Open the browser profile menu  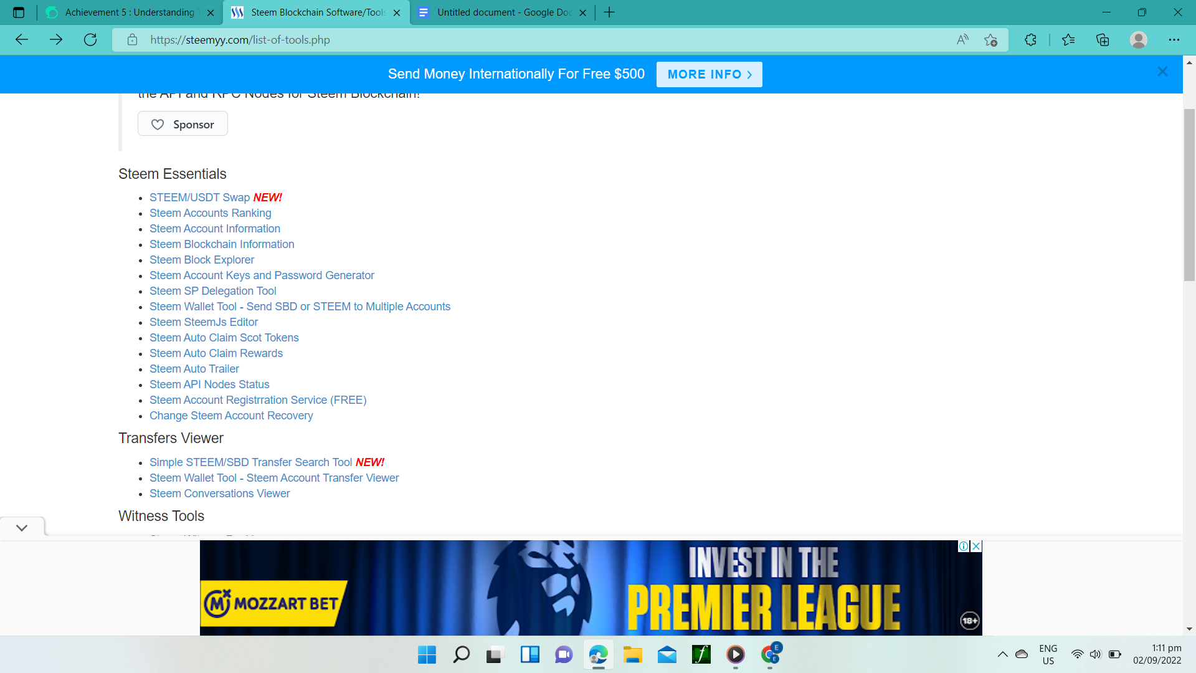[x=1139, y=40]
